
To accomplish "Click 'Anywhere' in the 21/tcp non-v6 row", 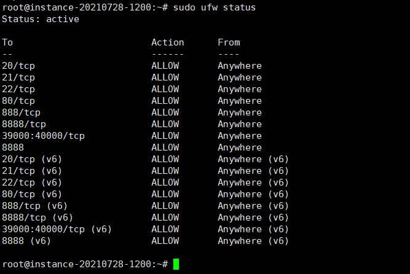I will (x=240, y=77).
